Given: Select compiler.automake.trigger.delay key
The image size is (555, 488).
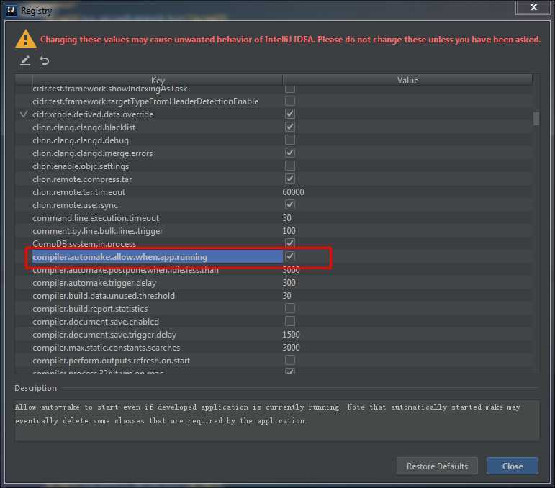Looking at the screenshot, I should point(94,283).
